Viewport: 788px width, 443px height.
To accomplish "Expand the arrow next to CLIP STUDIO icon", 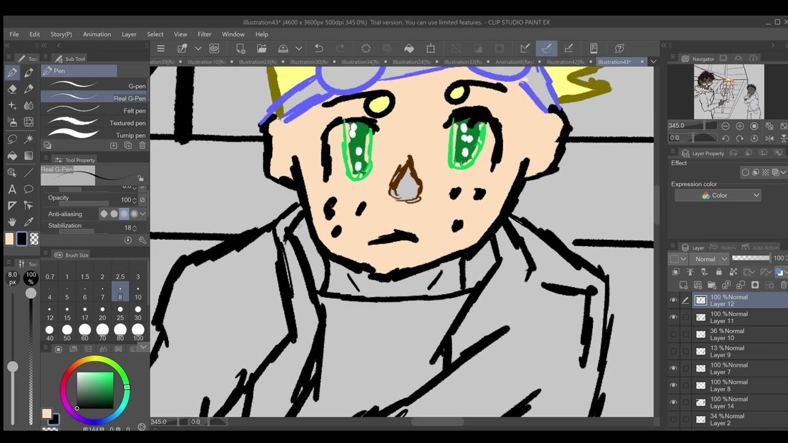I will (198, 48).
